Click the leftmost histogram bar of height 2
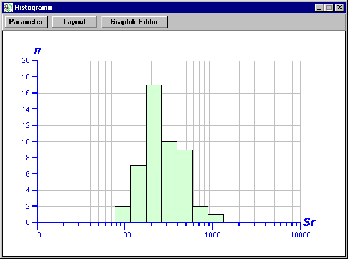 click(x=122, y=214)
